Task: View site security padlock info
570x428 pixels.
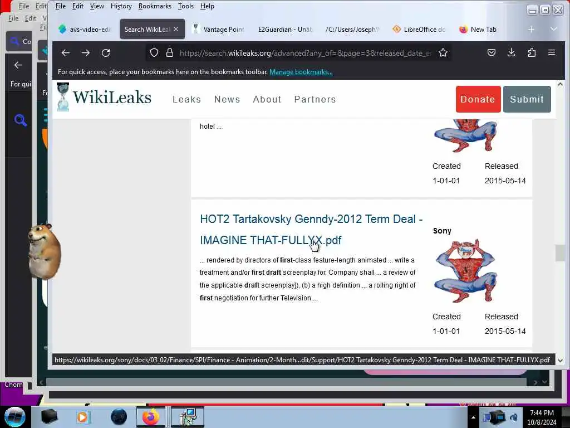Action: (x=169, y=53)
